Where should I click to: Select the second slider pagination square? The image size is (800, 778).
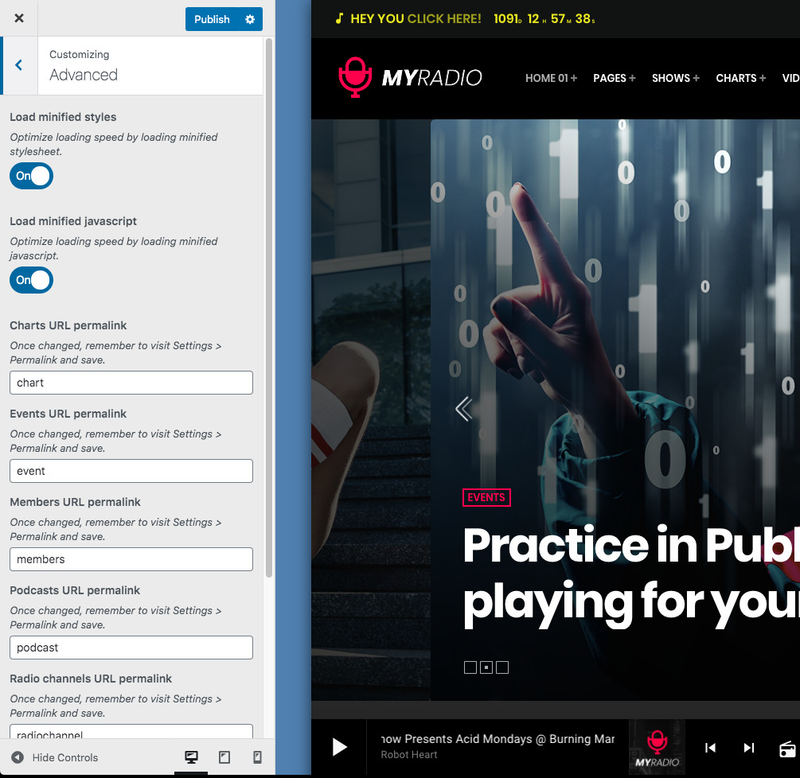click(486, 667)
